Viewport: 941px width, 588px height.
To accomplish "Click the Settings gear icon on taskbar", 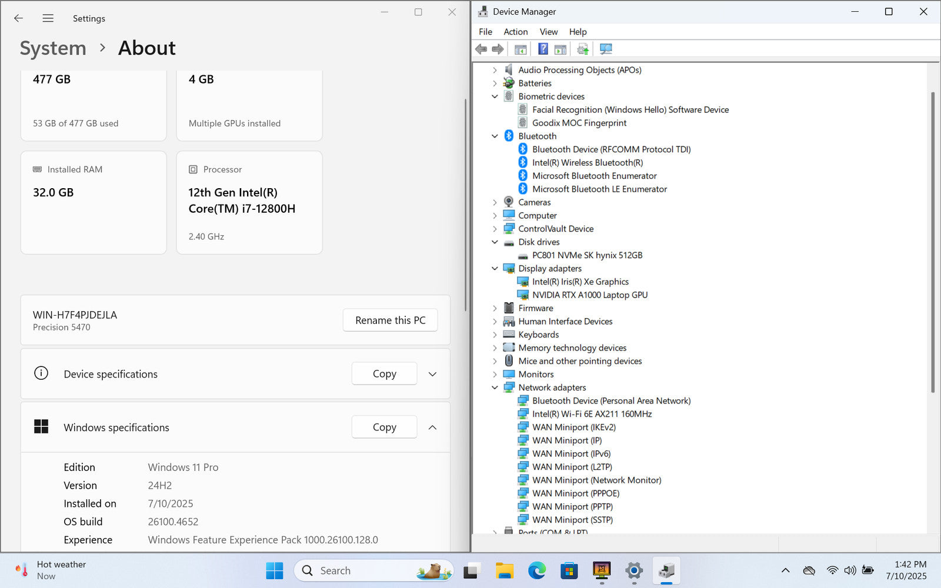I will pos(633,570).
